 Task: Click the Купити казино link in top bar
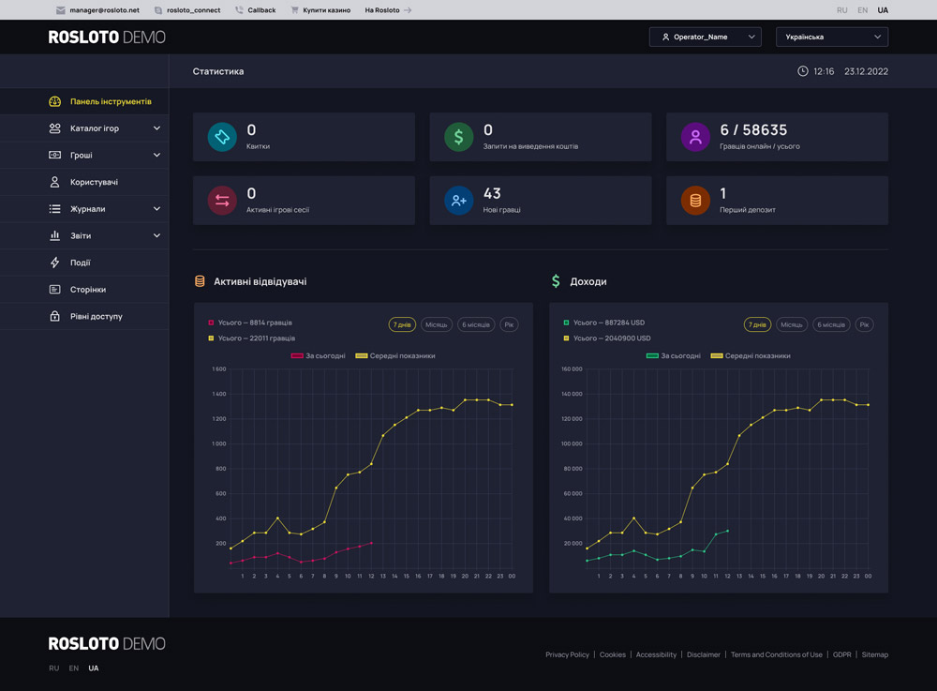click(326, 10)
